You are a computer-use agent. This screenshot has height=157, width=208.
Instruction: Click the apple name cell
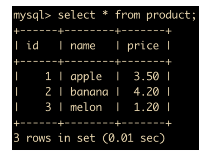point(86,77)
